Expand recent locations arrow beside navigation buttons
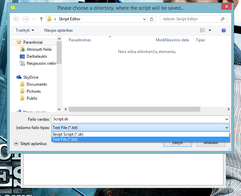 pyautogui.click(x=34, y=19)
